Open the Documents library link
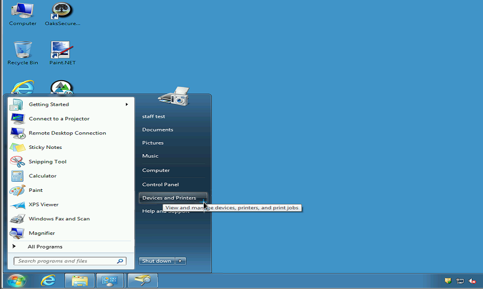Image resolution: width=483 pixels, height=289 pixels. [157, 130]
